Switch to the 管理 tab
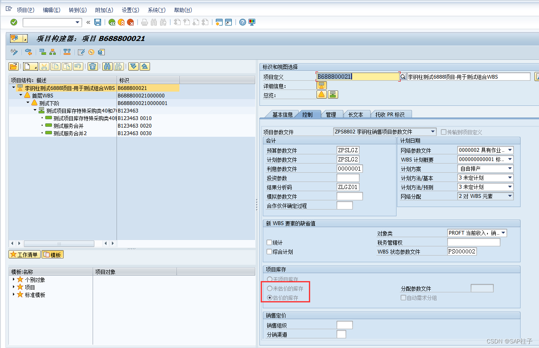The image size is (539, 348). click(x=331, y=114)
